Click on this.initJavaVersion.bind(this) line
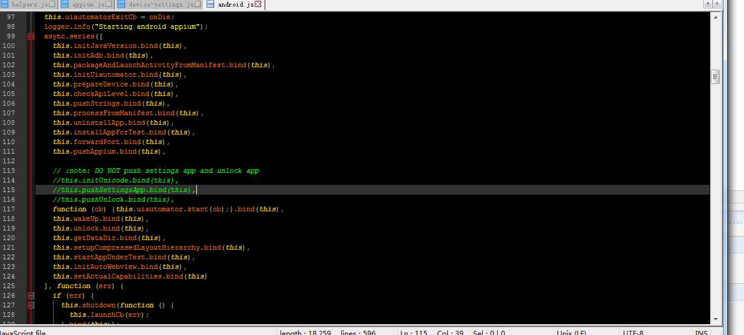 click(x=120, y=46)
